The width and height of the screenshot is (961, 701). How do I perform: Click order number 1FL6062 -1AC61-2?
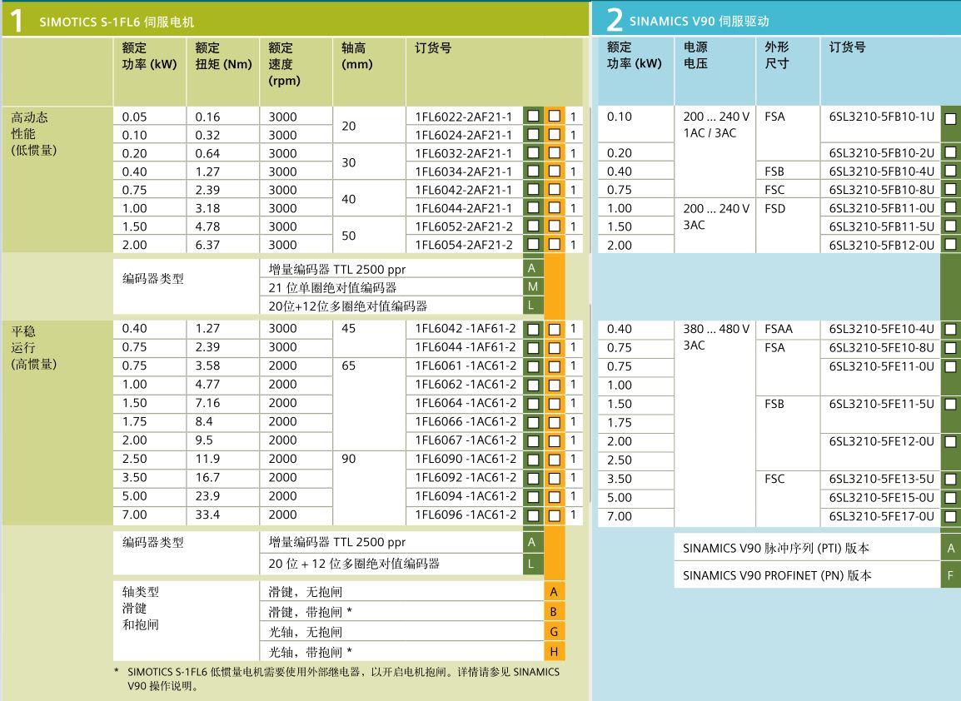point(466,384)
